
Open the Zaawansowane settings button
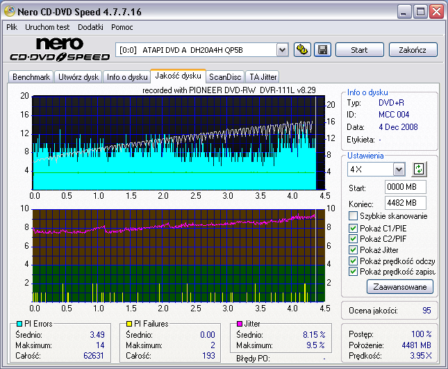coord(400,287)
